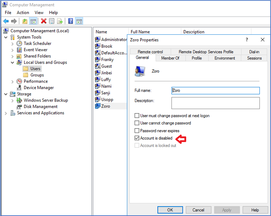Image resolution: width=271 pixels, height=216 pixels.
Task: Expand the Task Scheduler tree node
Action: coord(12,44)
